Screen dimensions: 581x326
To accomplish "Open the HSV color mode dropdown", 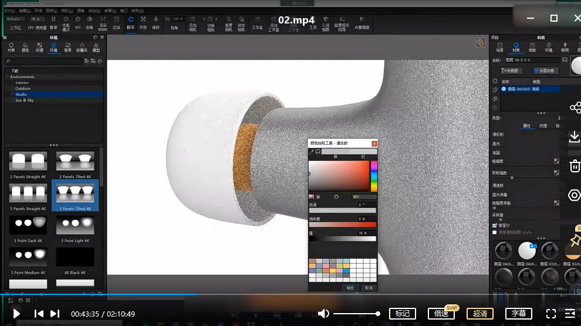I will 364,197.
